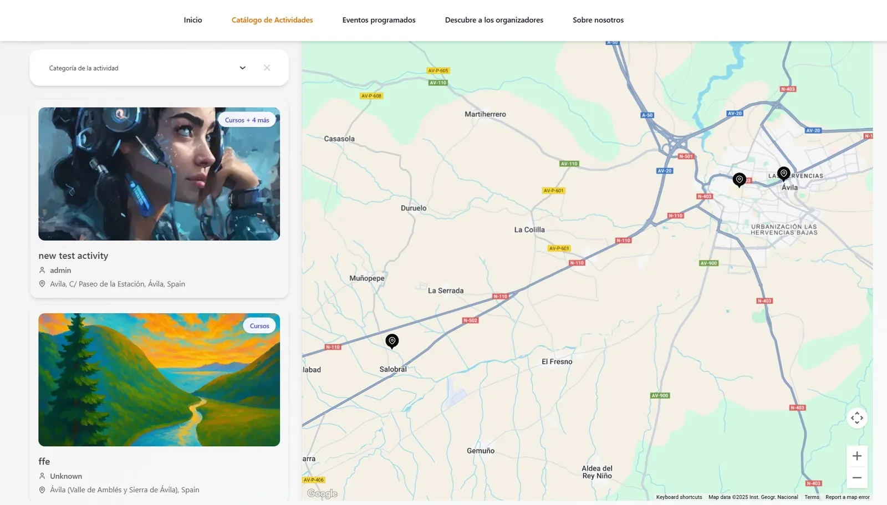Open Descubre a los organizadores page

494,20
